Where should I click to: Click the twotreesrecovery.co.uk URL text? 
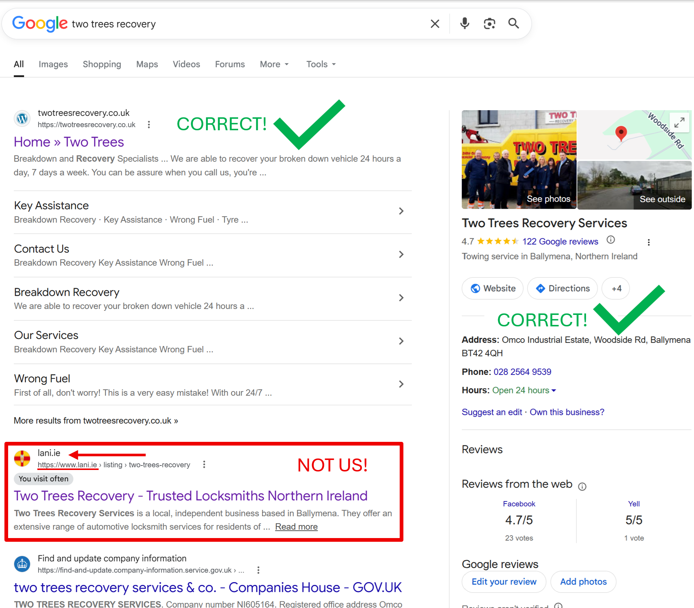[x=87, y=125]
